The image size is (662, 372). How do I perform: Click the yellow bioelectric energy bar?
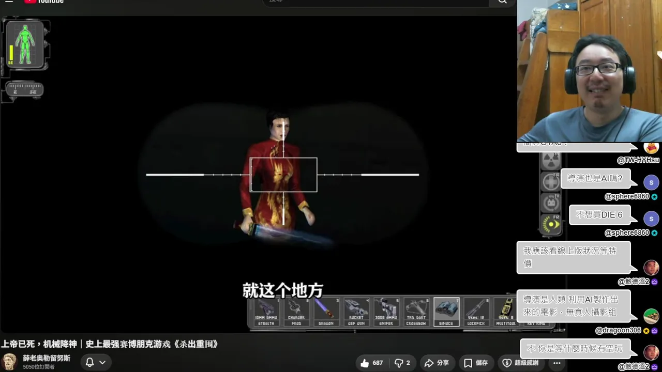point(11,53)
